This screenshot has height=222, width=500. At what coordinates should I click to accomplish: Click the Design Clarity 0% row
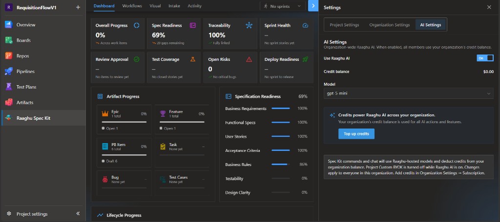[x=266, y=192]
